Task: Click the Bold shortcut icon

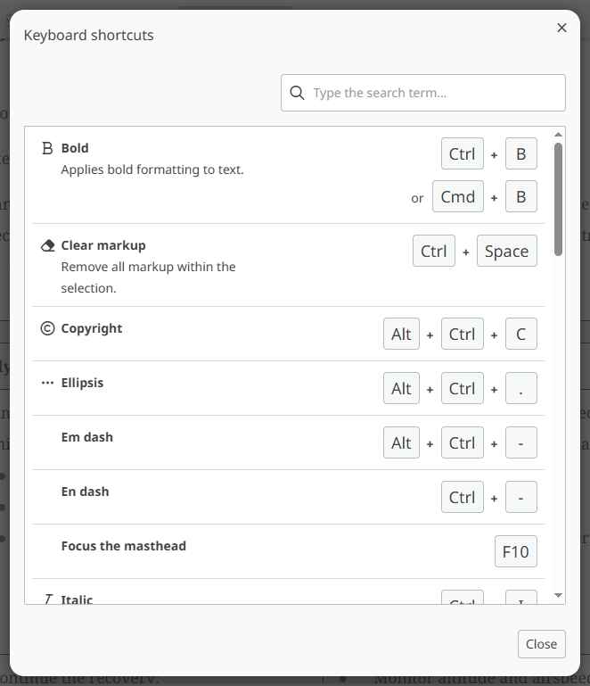Action: [48, 148]
